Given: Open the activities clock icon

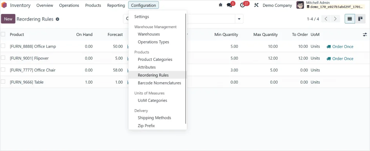Looking at the screenshot, I should pos(242,5).
